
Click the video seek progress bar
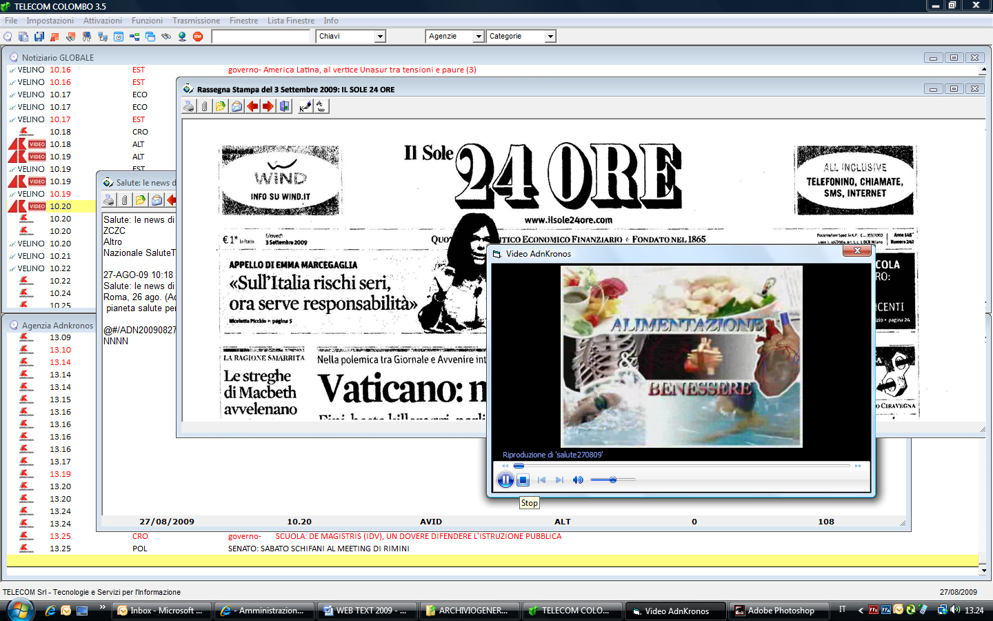coord(682,466)
